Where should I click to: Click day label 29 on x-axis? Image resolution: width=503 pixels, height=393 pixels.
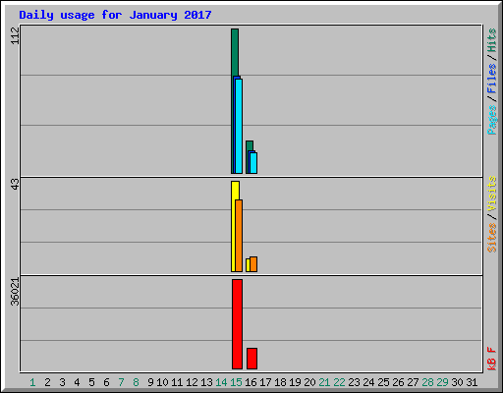pyautogui.click(x=442, y=382)
